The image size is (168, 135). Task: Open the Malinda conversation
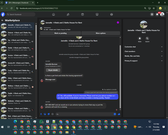(x=17, y=102)
